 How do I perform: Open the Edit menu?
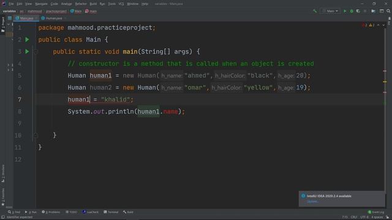click(x=19, y=4)
